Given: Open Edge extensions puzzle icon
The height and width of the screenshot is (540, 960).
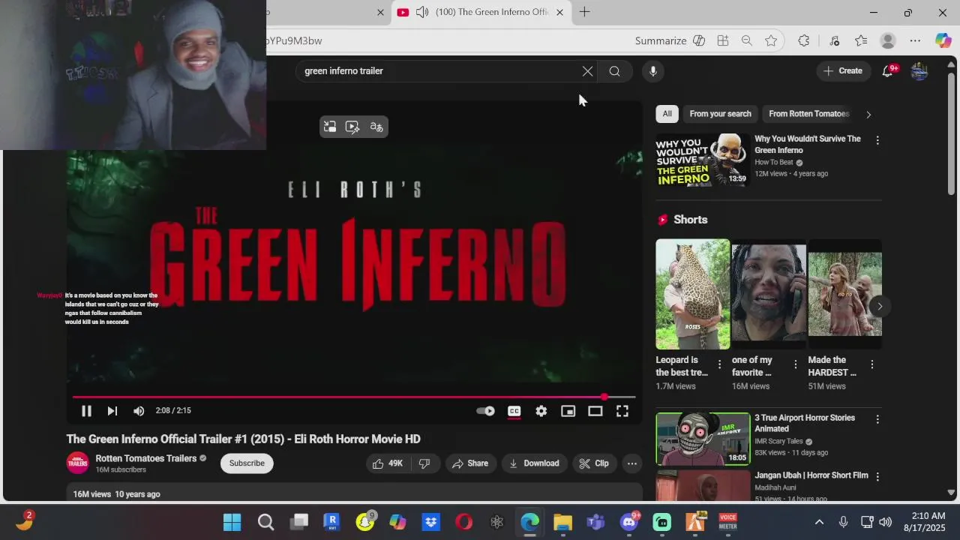Looking at the screenshot, I should pyautogui.click(x=803, y=40).
